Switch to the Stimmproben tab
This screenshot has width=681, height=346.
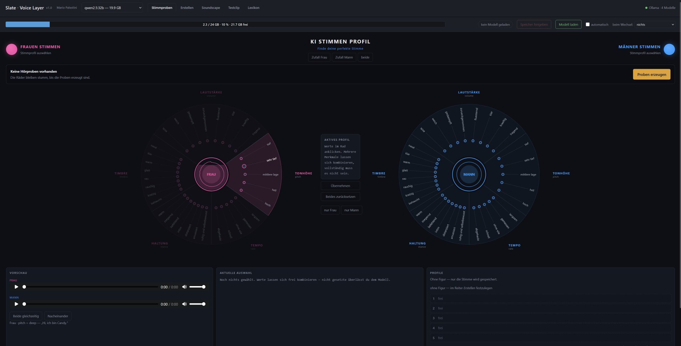pyautogui.click(x=162, y=8)
